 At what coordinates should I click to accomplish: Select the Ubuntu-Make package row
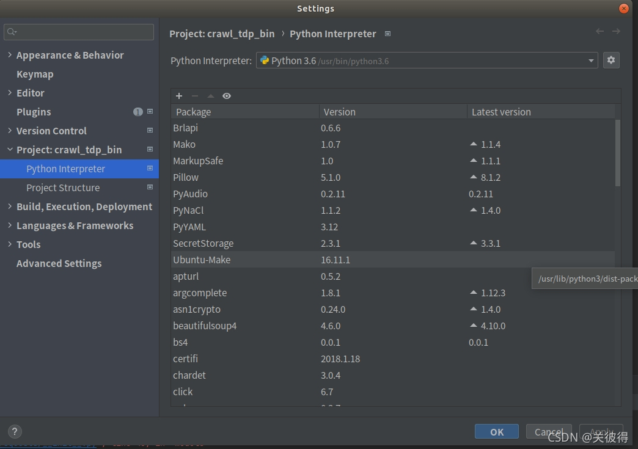(393, 260)
